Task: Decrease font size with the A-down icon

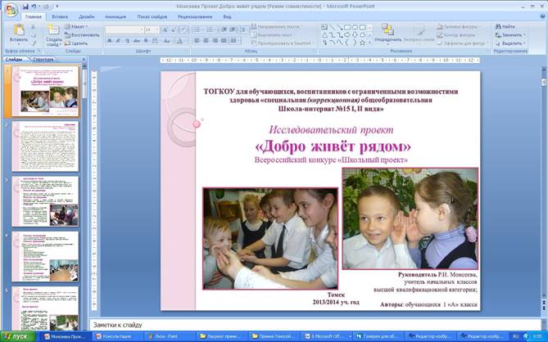Action: coord(174,29)
